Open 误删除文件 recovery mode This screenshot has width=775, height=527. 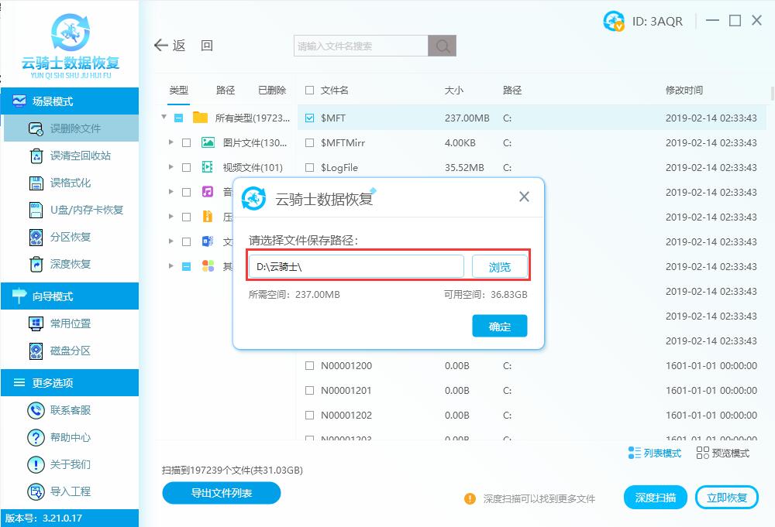[71, 128]
